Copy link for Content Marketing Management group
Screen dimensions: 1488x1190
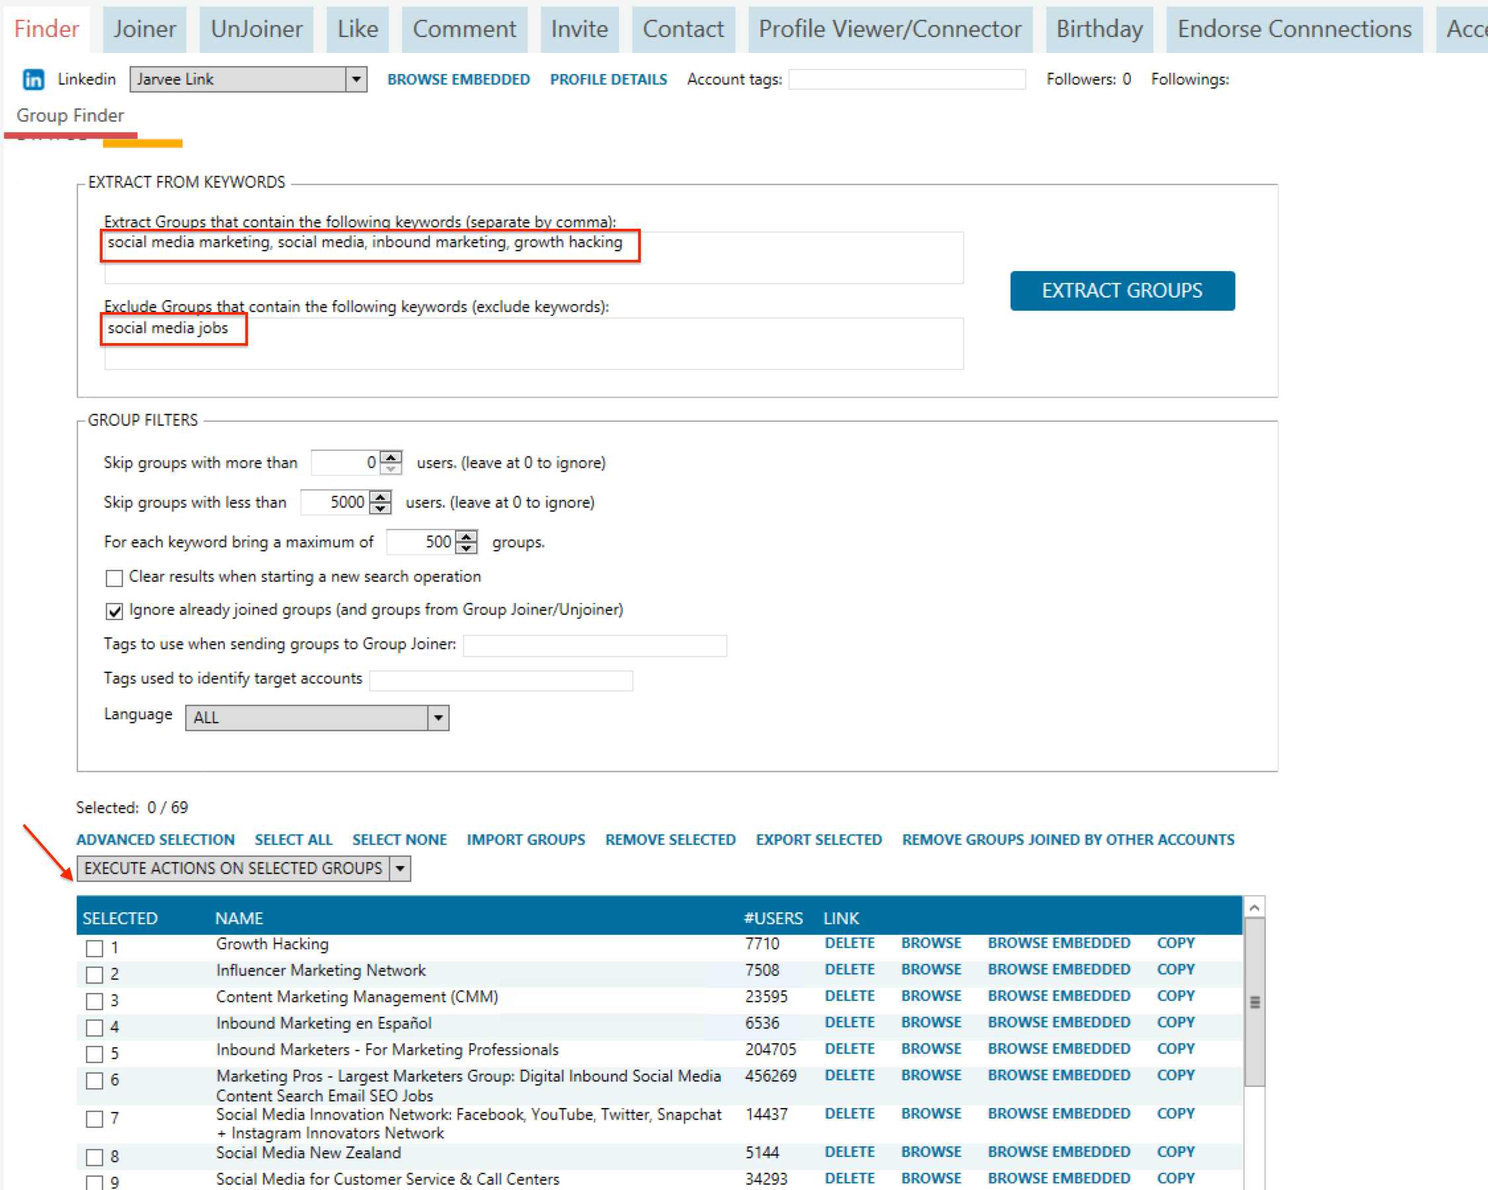(1175, 996)
